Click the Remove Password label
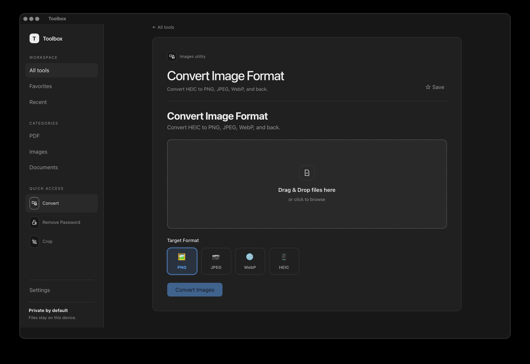The width and height of the screenshot is (530, 364). pos(61,222)
